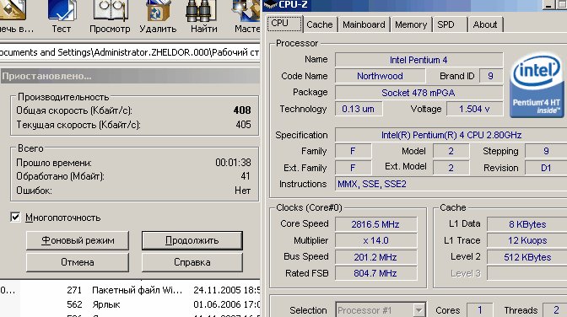The height and width of the screenshot is (317, 567).
Task: Click the Stepping value 9
Action: tap(546, 151)
